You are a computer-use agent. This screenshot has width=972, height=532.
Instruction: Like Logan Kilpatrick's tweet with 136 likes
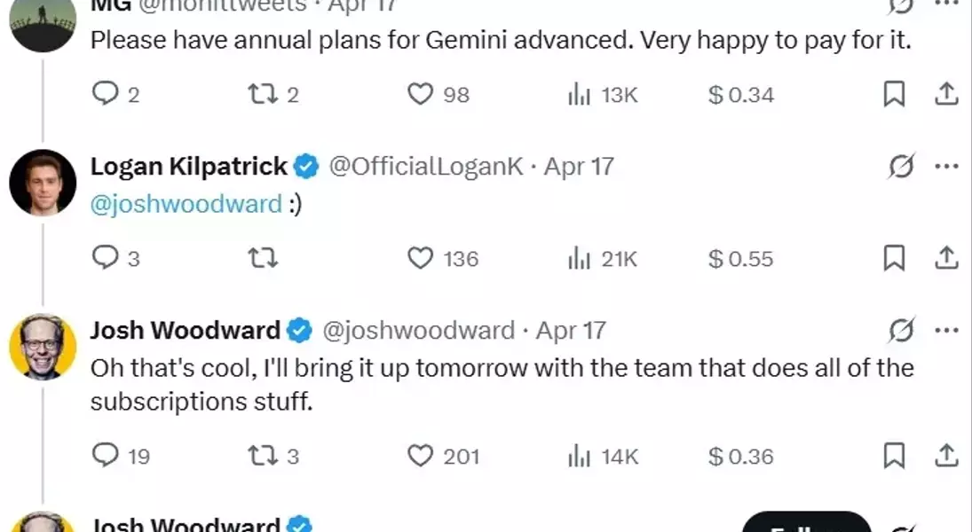click(x=420, y=258)
